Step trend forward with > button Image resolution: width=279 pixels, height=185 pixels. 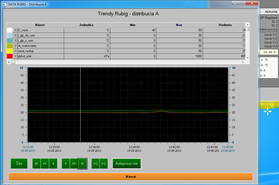[x=66, y=163]
